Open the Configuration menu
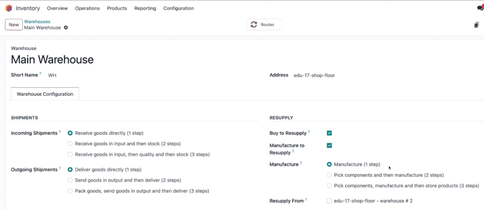484x209 pixels. [x=178, y=8]
